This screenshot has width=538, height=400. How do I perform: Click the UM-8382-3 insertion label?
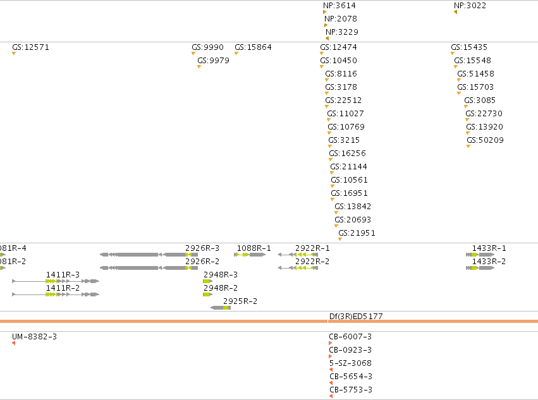click(x=34, y=337)
